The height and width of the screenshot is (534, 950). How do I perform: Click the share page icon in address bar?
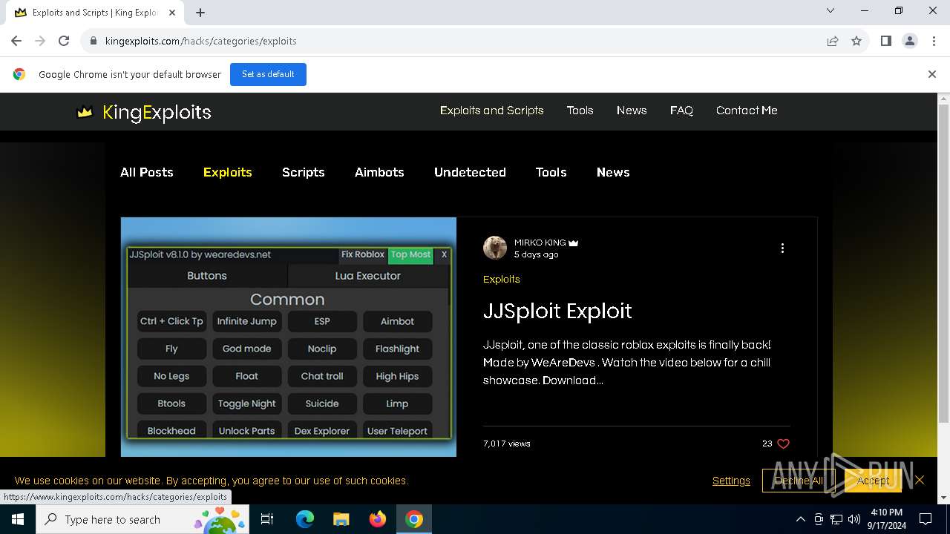pos(833,41)
